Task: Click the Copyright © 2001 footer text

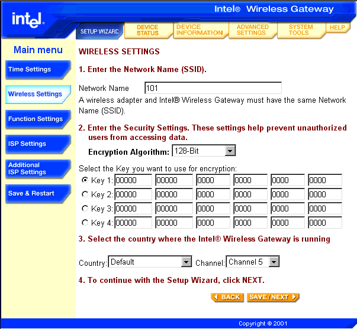Action: pos(263,323)
